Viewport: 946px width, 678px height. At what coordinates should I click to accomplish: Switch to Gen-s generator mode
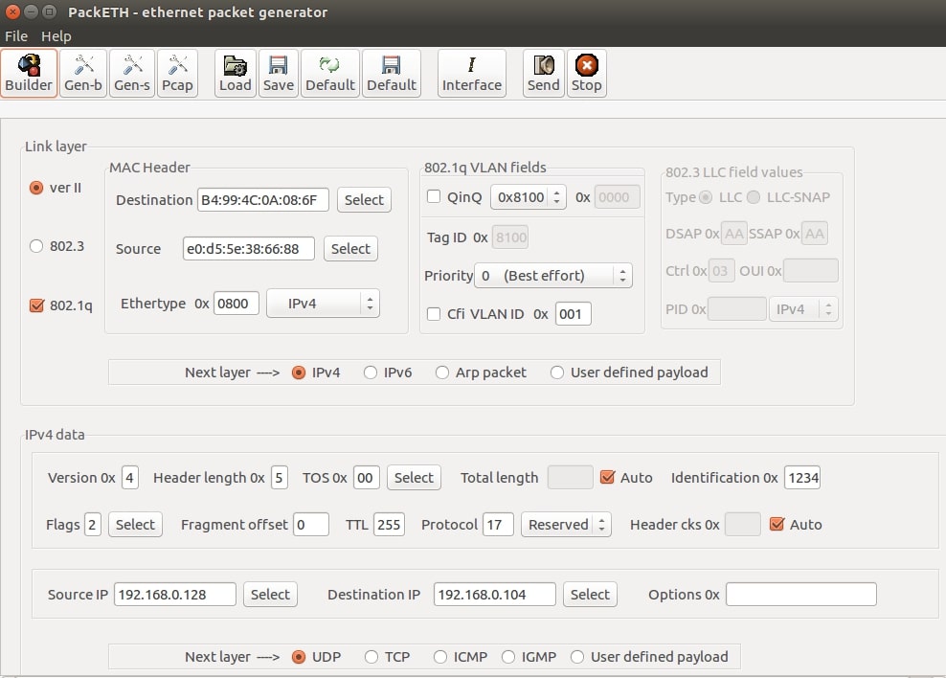pyautogui.click(x=132, y=73)
